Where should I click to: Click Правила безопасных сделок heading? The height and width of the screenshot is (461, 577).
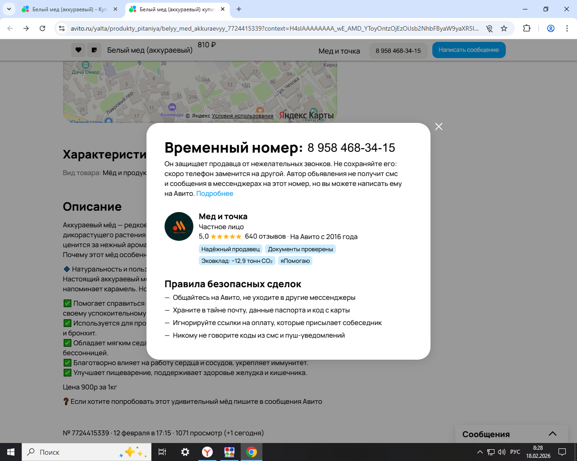click(x=233, y=284)
